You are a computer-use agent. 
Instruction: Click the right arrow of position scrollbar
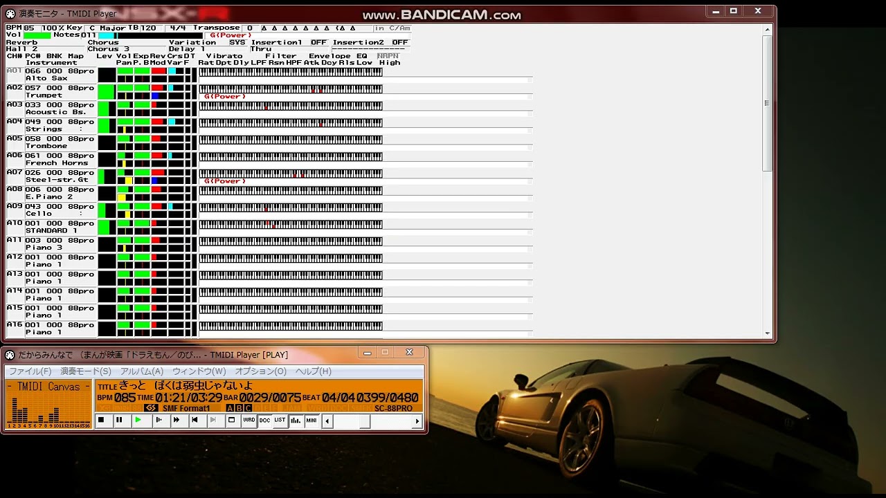tap(417, 421)
